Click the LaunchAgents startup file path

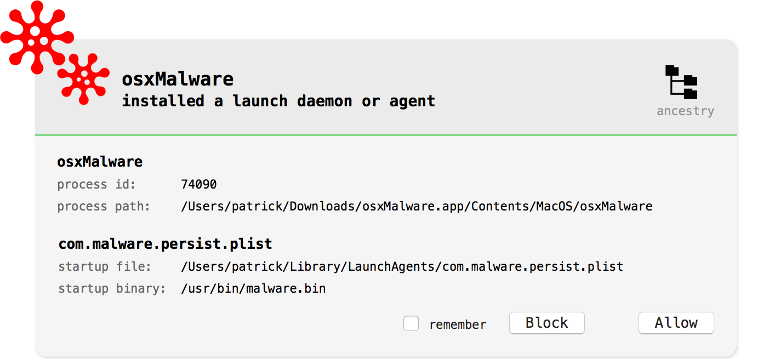coord(402,267)
